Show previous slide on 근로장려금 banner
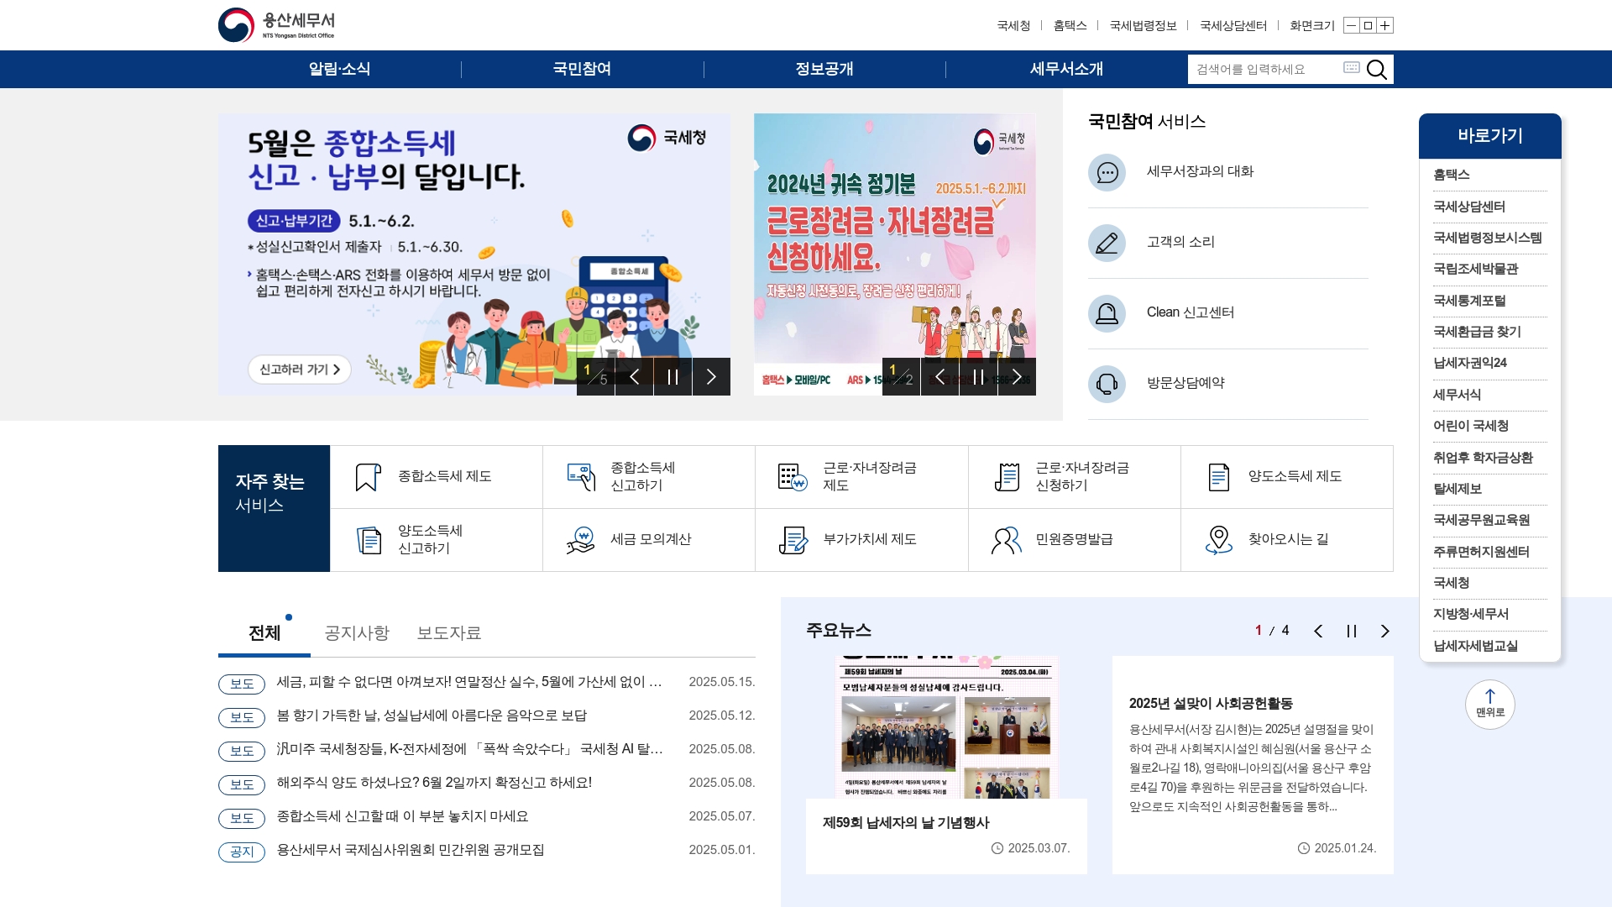The image size is (1612, 907). pos(940,377)
